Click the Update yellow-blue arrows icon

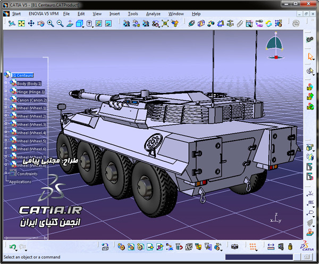click(x=268, y=23)
